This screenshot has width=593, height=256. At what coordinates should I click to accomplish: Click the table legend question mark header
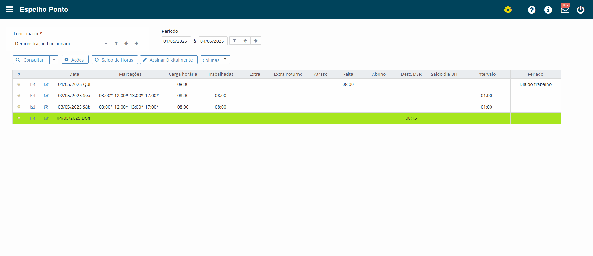pos(19,75)
